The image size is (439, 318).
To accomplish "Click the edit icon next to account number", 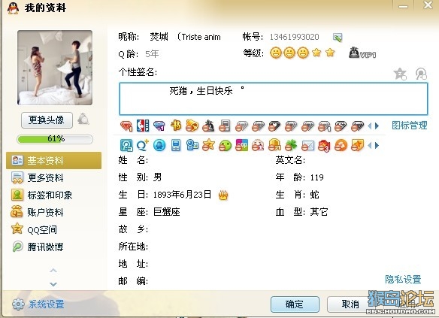I will tap(338, 38).
